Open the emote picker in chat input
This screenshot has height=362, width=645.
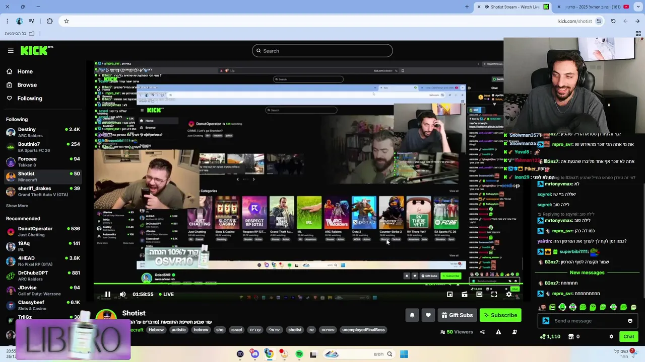click(x=630, y=321)
